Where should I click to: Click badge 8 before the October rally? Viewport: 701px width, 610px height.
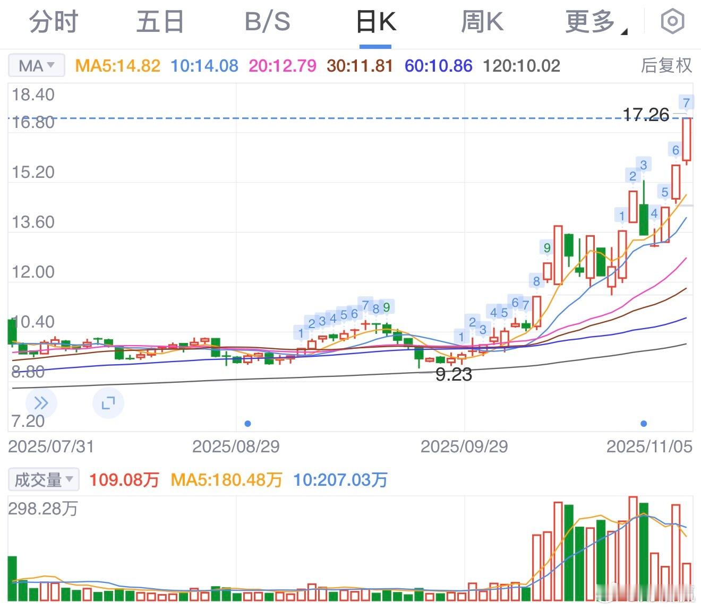pyautogui.click(x=536, y=281)
